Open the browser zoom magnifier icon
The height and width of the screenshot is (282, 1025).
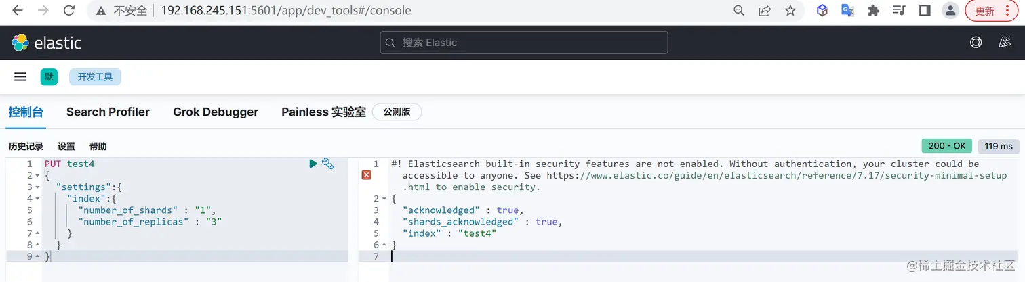tap(740, 11)
